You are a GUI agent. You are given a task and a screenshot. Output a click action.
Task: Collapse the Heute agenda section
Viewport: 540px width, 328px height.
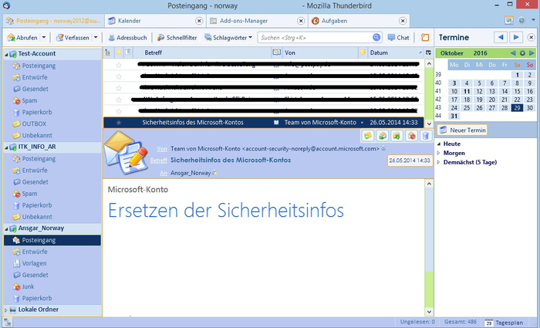point(439,144)
